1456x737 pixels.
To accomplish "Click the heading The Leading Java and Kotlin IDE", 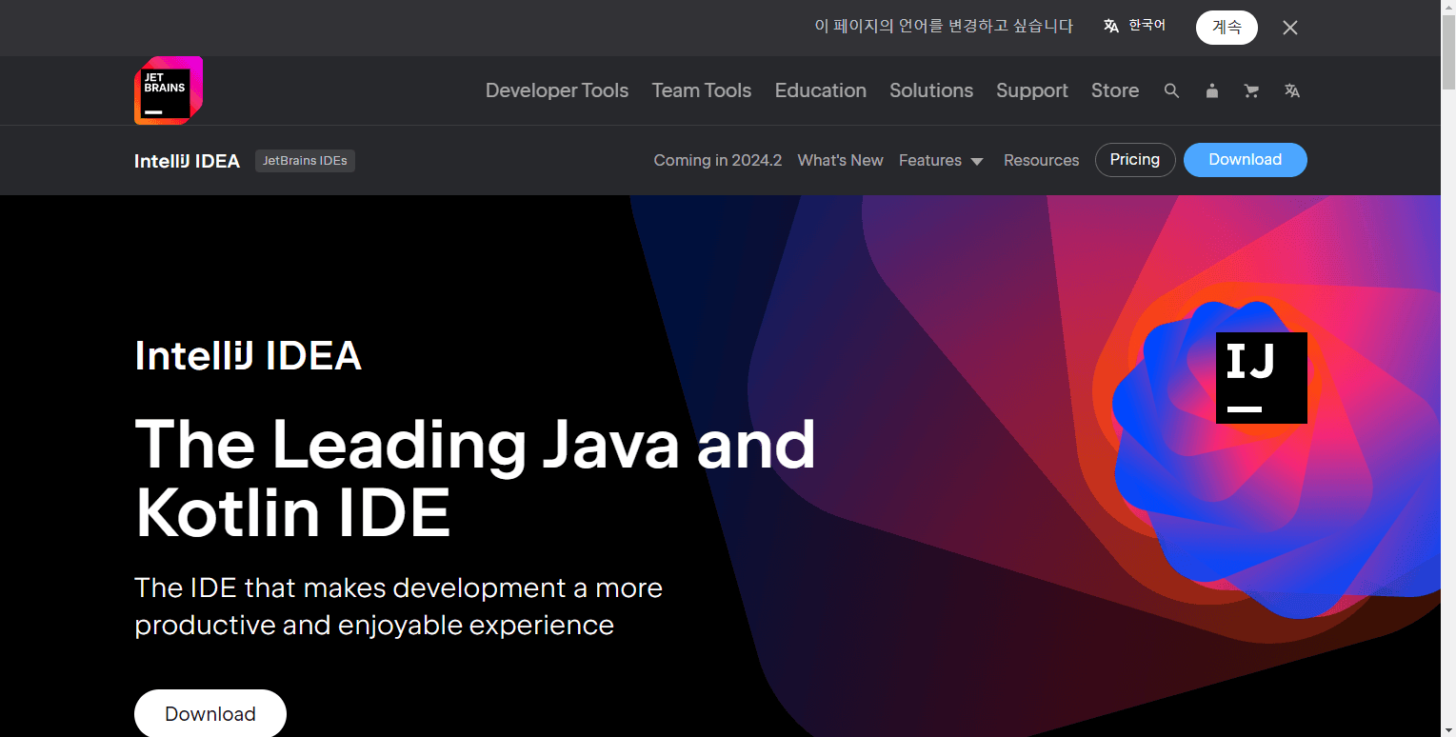I will click(x=475, y=479).
